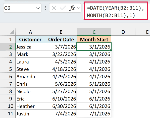Select row 3 header
The image size is (150, 118).
(x=8, y=54)
